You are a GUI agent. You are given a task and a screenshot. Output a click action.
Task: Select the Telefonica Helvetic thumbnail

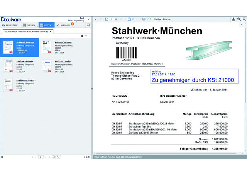pos(8,66)
